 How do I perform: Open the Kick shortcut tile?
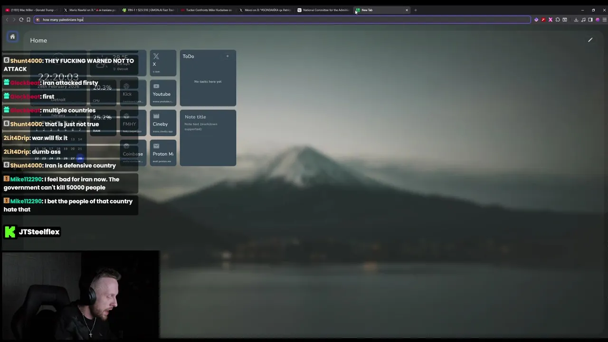pyautogui.click(x=133, y=93)
